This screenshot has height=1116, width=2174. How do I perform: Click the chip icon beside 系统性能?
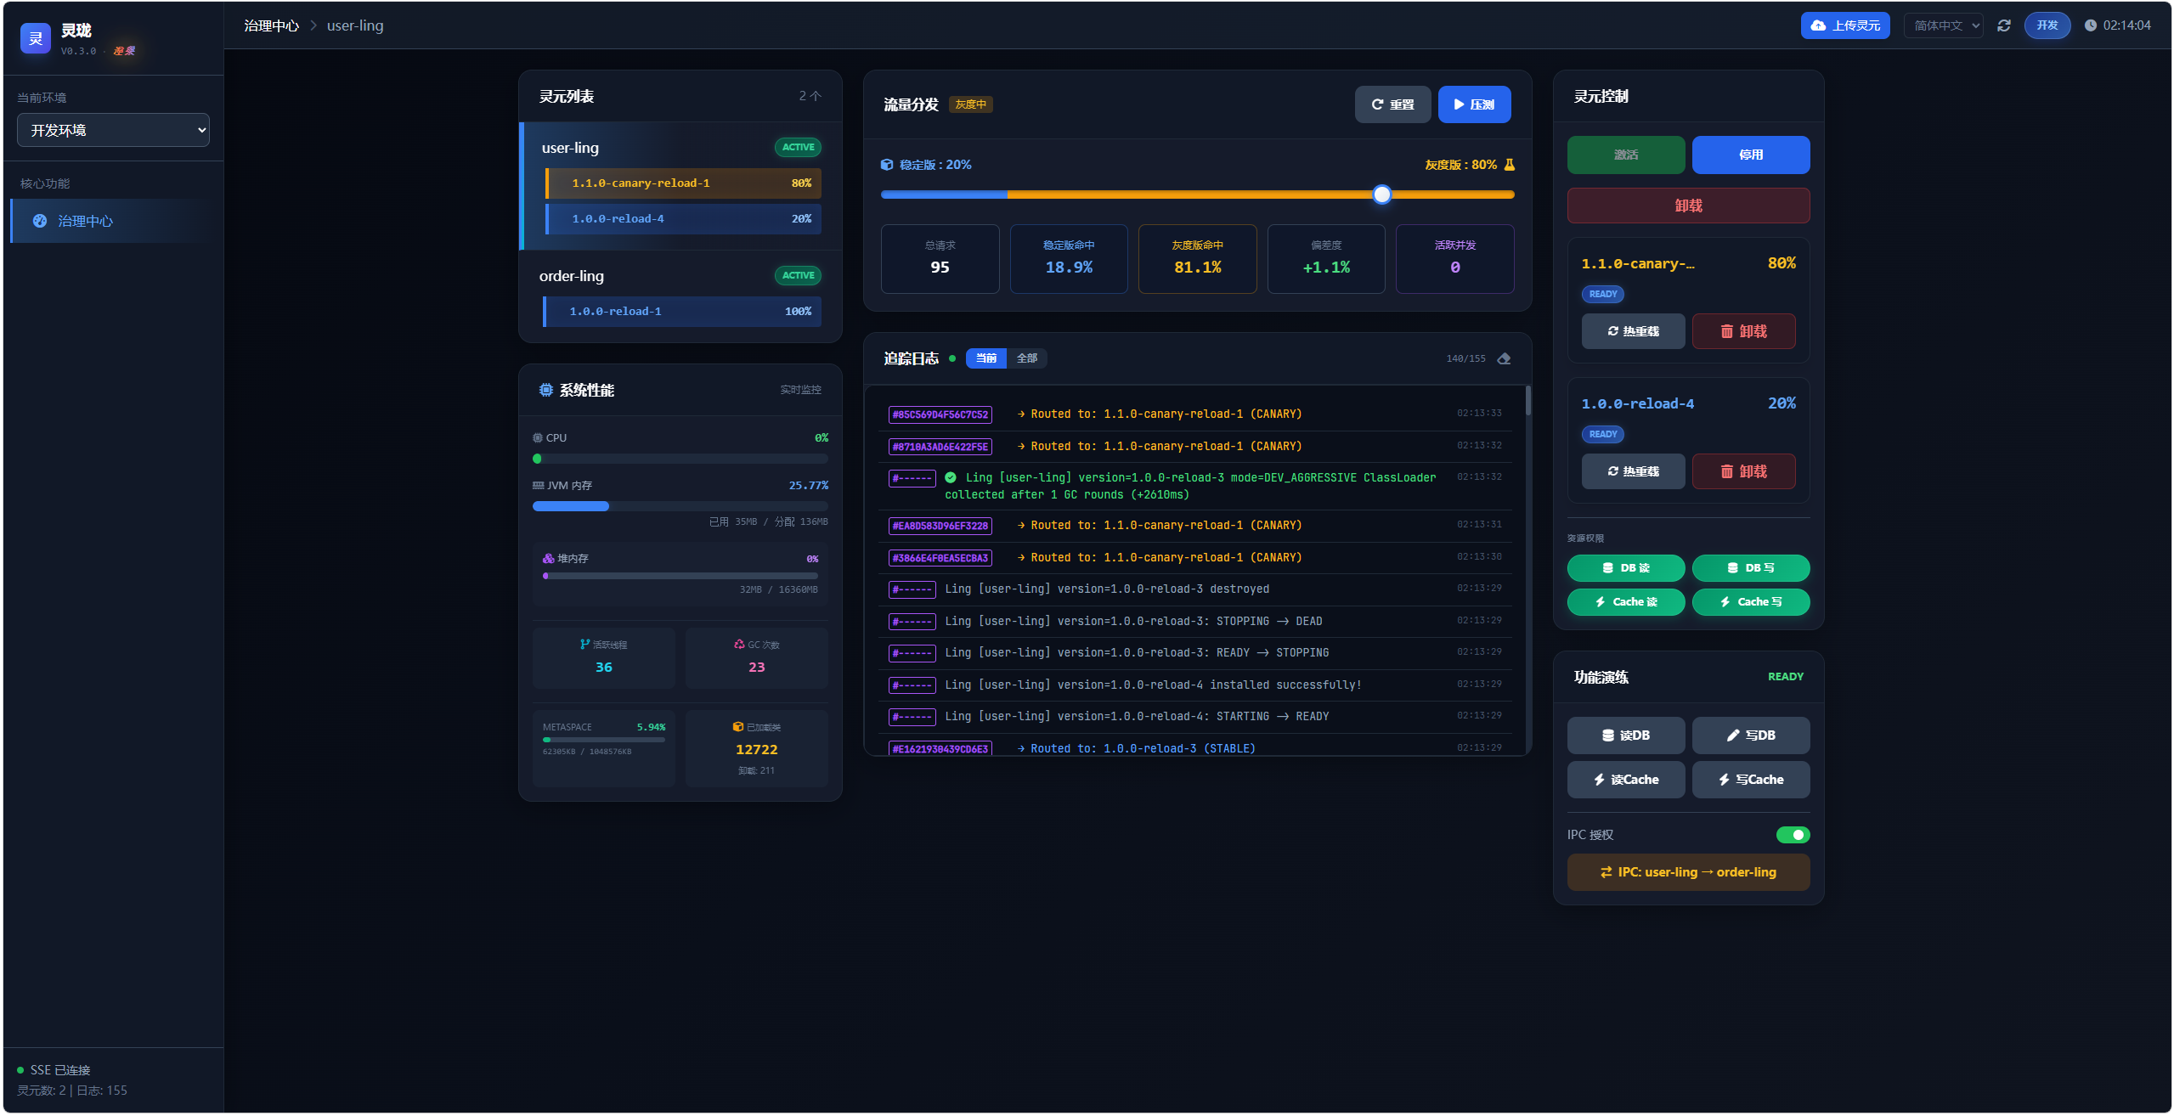[545, 390]
